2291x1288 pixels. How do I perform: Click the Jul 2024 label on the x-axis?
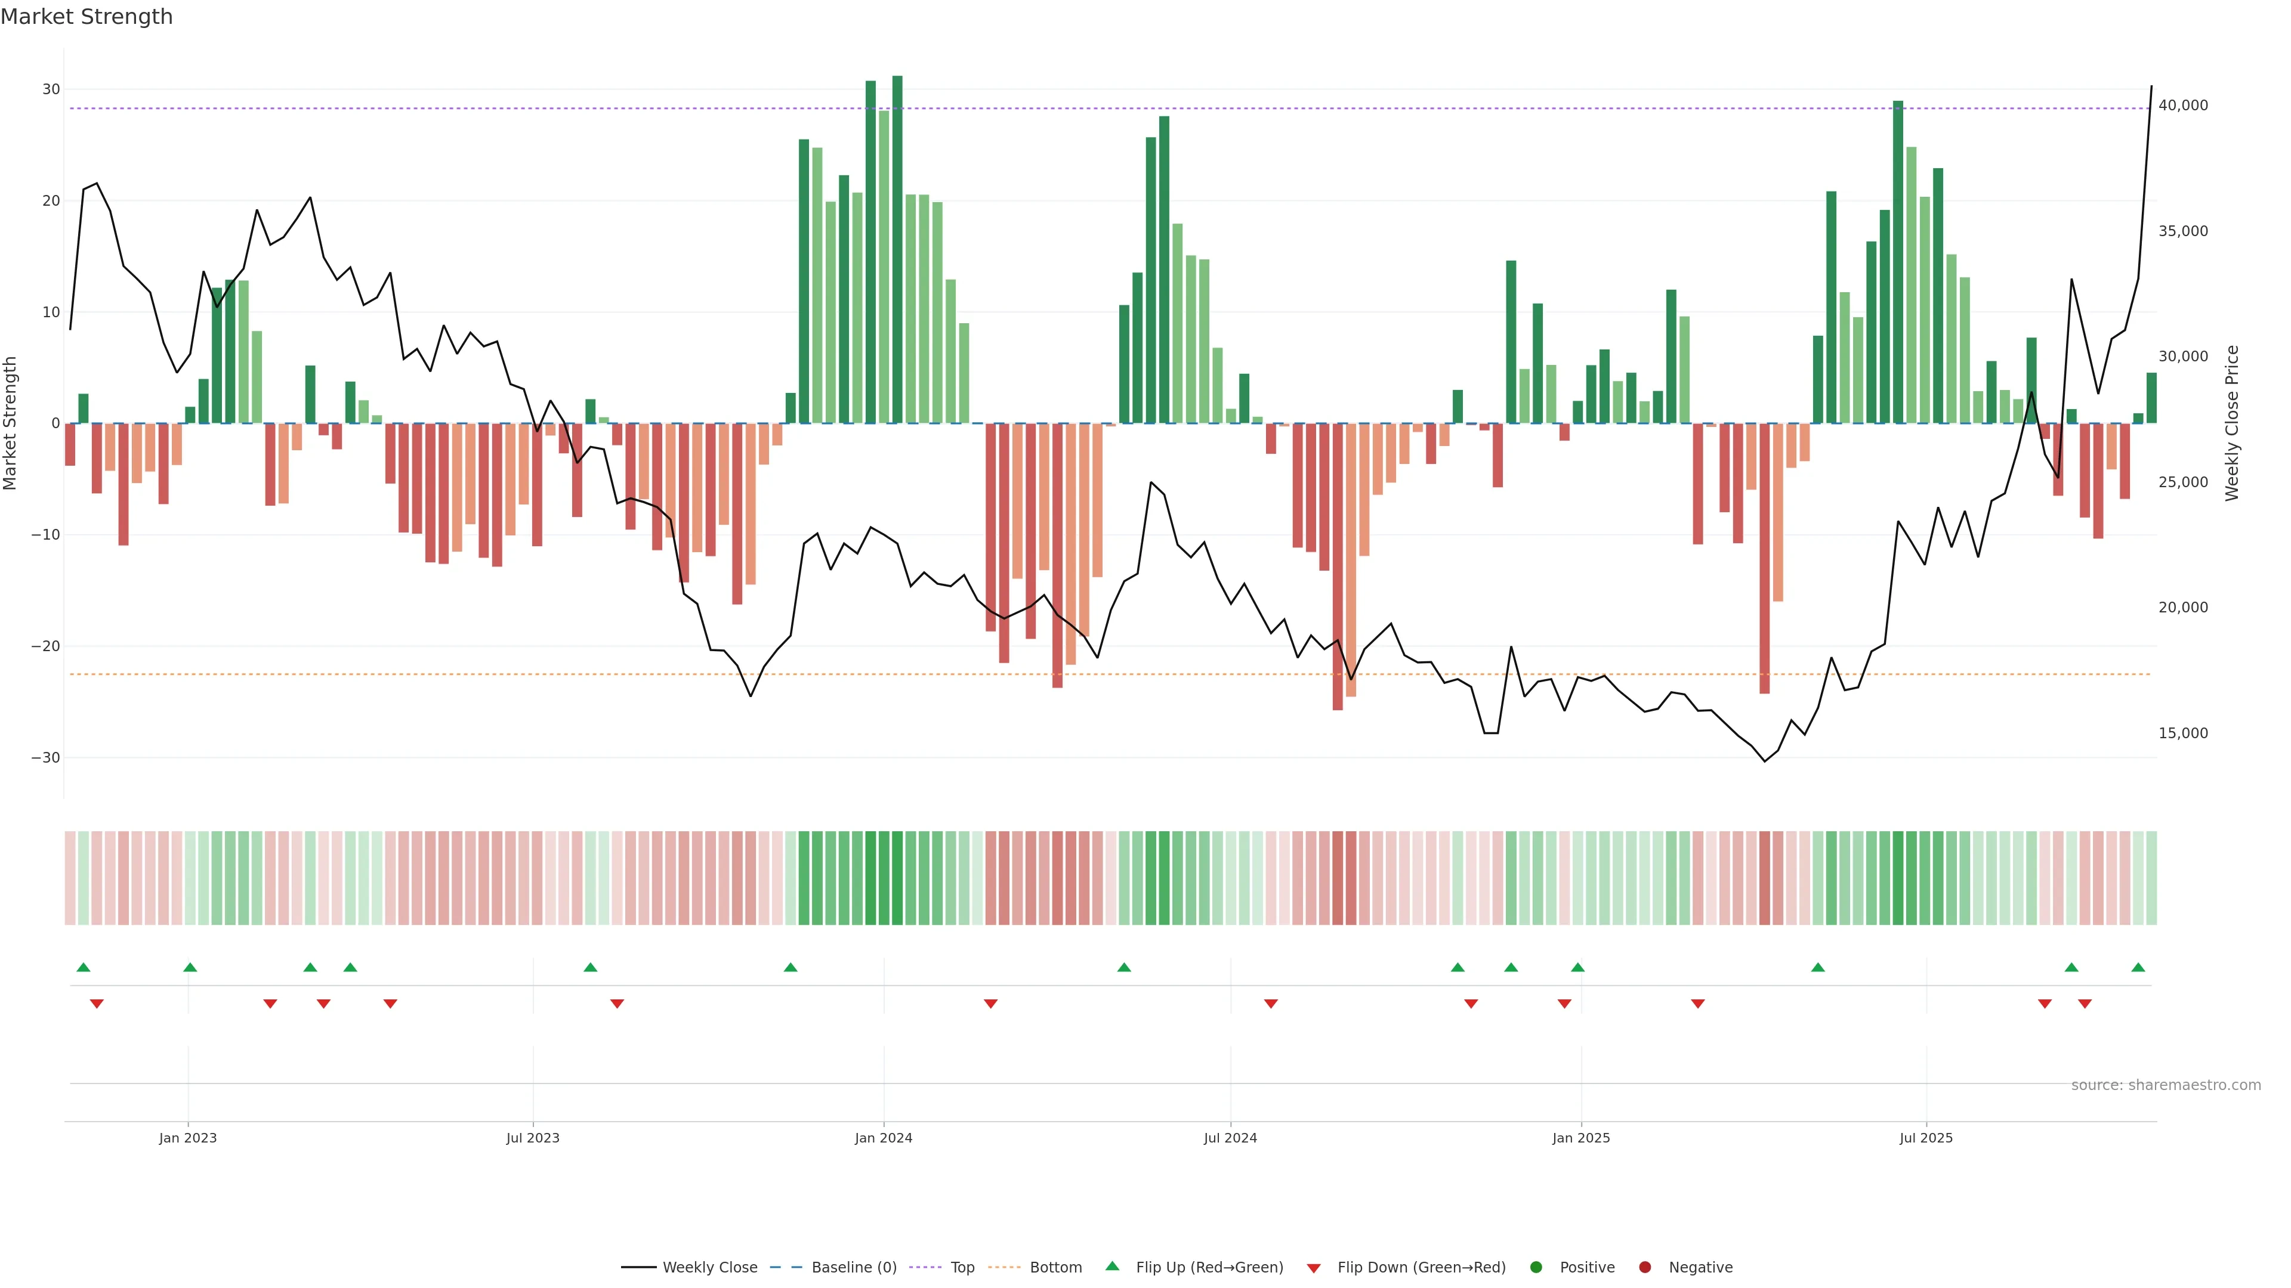click(x=1230, y=1138)
